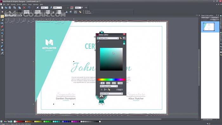This screenshot has width=222, height=125.
Task: Select the Selector tool in the toolbox
Action: [x=2, y=16]
